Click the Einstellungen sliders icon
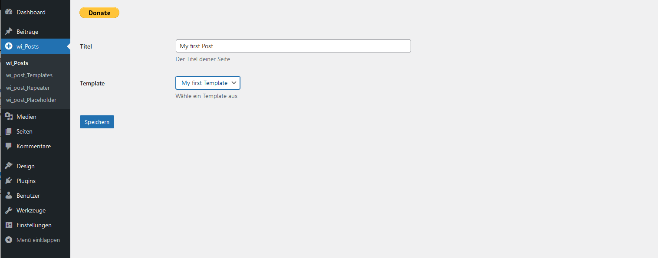The height and width of the screenshot is (258, 658). point(9,225)
